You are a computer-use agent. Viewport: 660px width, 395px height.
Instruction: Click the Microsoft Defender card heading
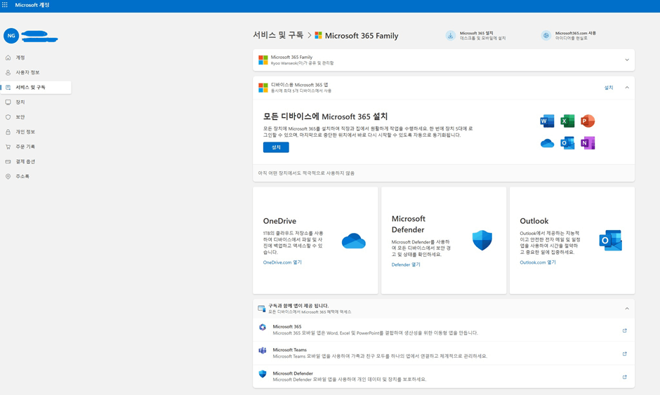click(x=409, y=225)
